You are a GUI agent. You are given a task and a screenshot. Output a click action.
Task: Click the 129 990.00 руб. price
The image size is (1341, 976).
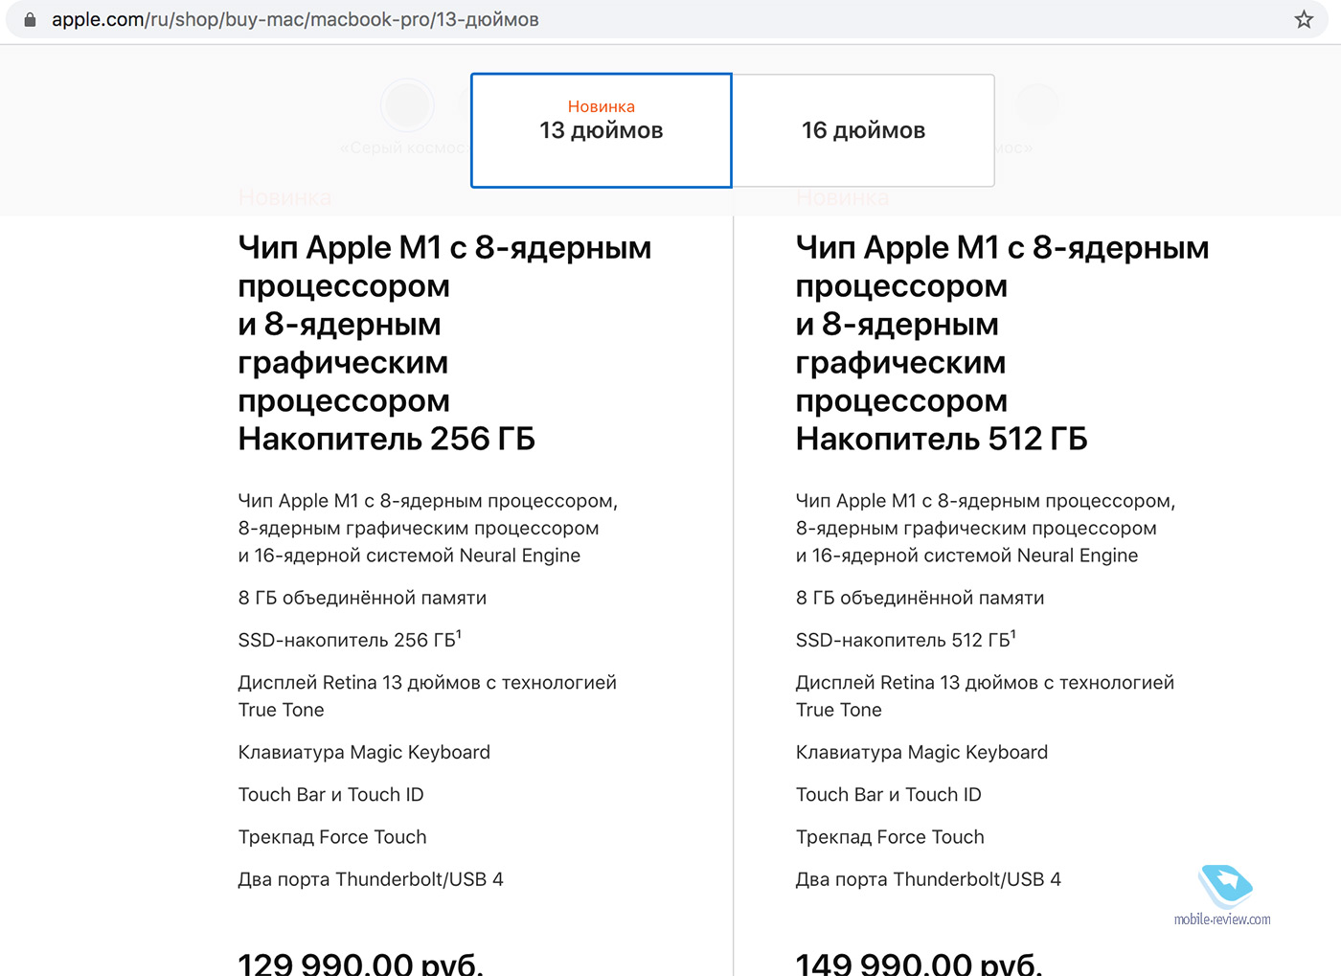point(360,962)
